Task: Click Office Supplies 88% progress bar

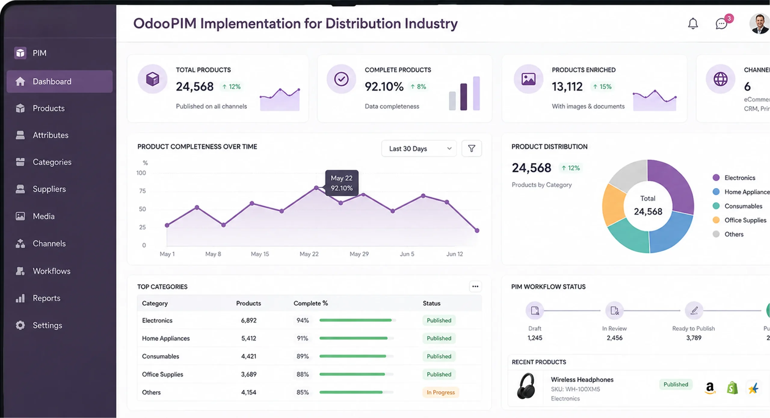Action: tap(356, 374)
